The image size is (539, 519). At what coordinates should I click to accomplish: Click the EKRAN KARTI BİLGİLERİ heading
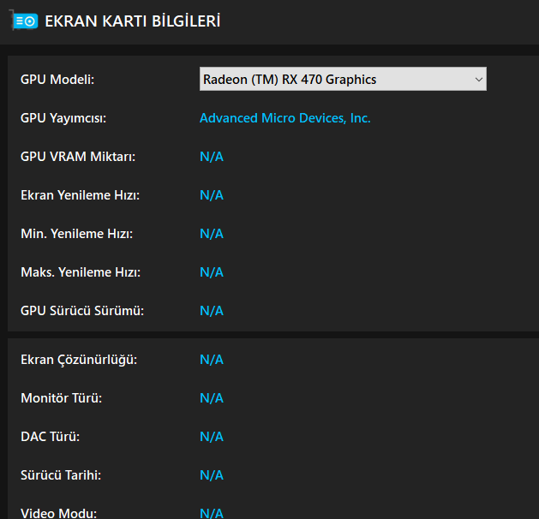pyautogui.click(x=132, y=21)
